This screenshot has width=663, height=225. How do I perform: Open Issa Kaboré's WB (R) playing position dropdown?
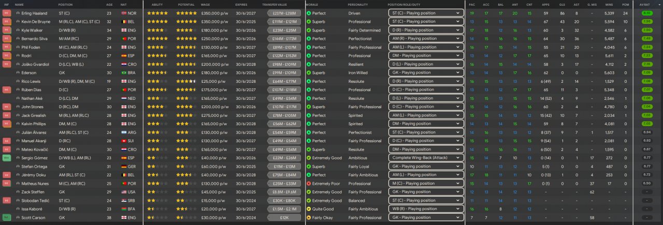426,209
